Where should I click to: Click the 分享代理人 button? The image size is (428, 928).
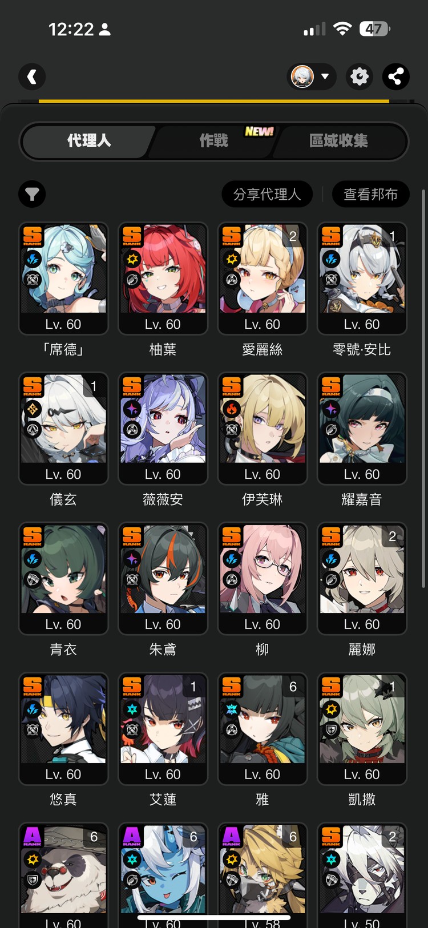click(267, 195)
